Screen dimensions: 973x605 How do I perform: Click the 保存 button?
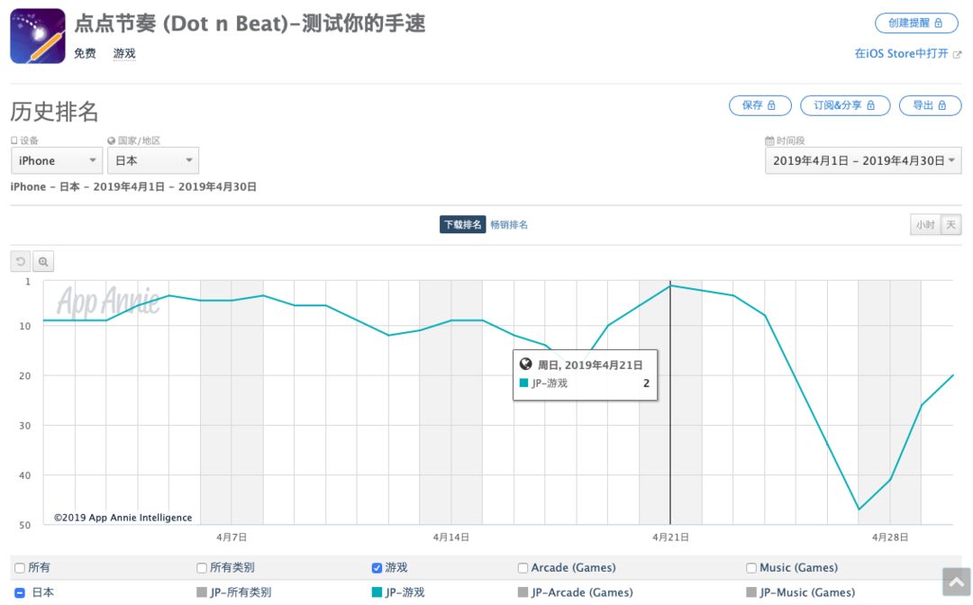pos(760,105)
